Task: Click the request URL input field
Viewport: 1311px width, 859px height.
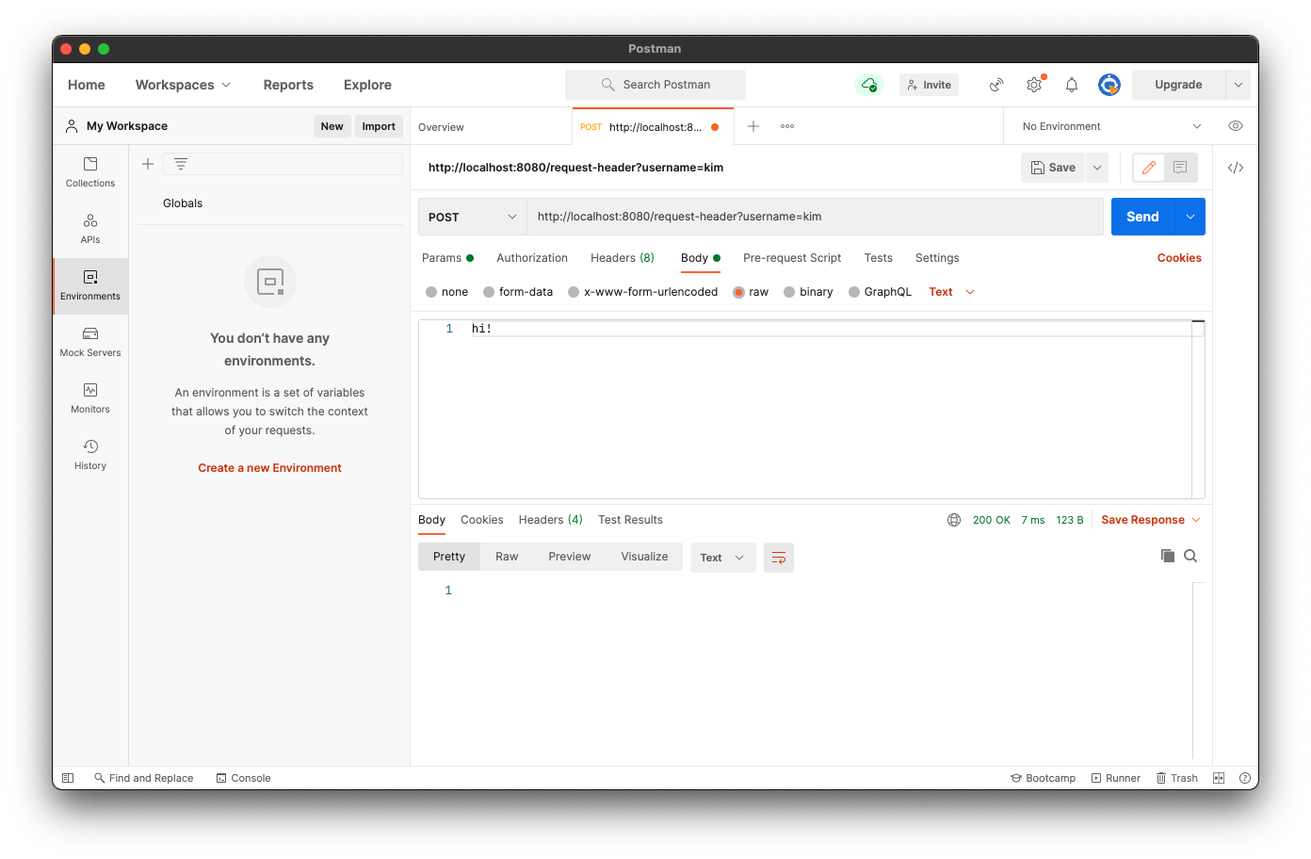Action: [815, 217]
